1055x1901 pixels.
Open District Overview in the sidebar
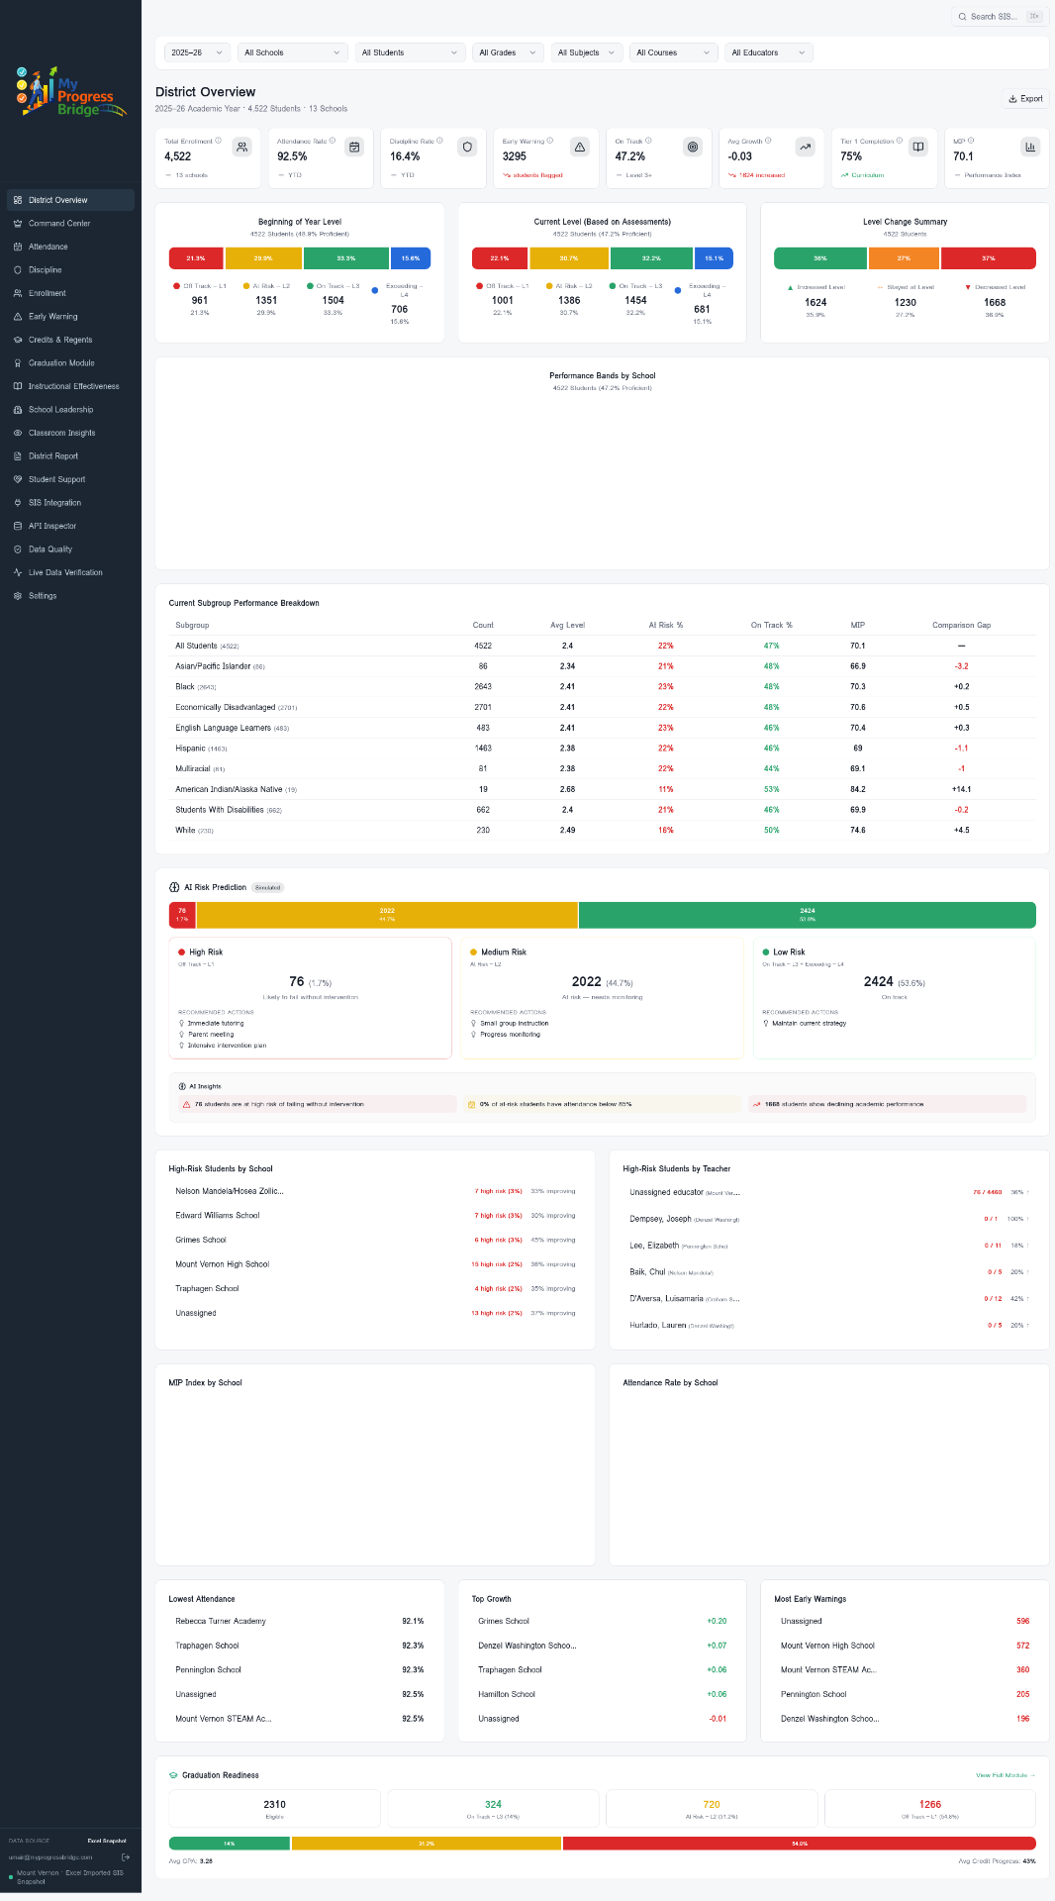[70, 200]
